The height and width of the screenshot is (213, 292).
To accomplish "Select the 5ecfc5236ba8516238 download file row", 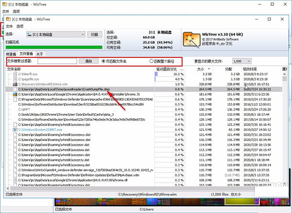I will (x=144, y=105).
